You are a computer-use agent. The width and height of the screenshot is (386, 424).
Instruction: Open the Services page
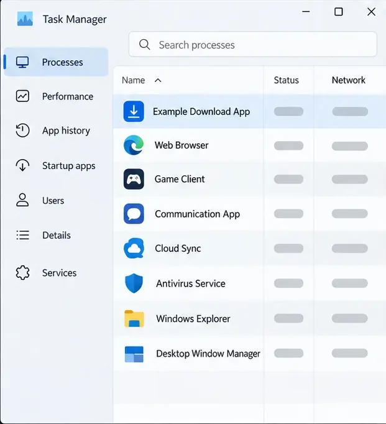pyautogui.click(x=56, y=273)
